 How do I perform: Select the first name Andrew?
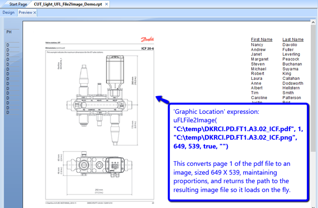pyautogui.click(x=258, y=49)
